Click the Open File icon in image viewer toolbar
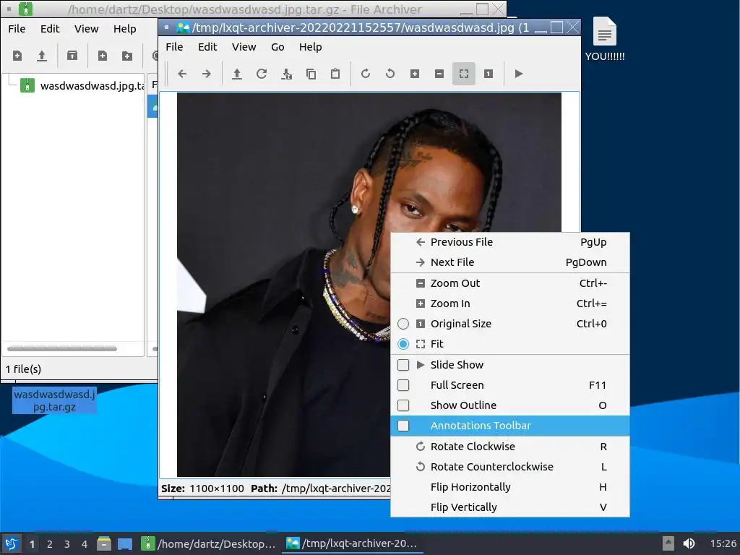This screenshot has height=555, width=740. coord(237,74)
